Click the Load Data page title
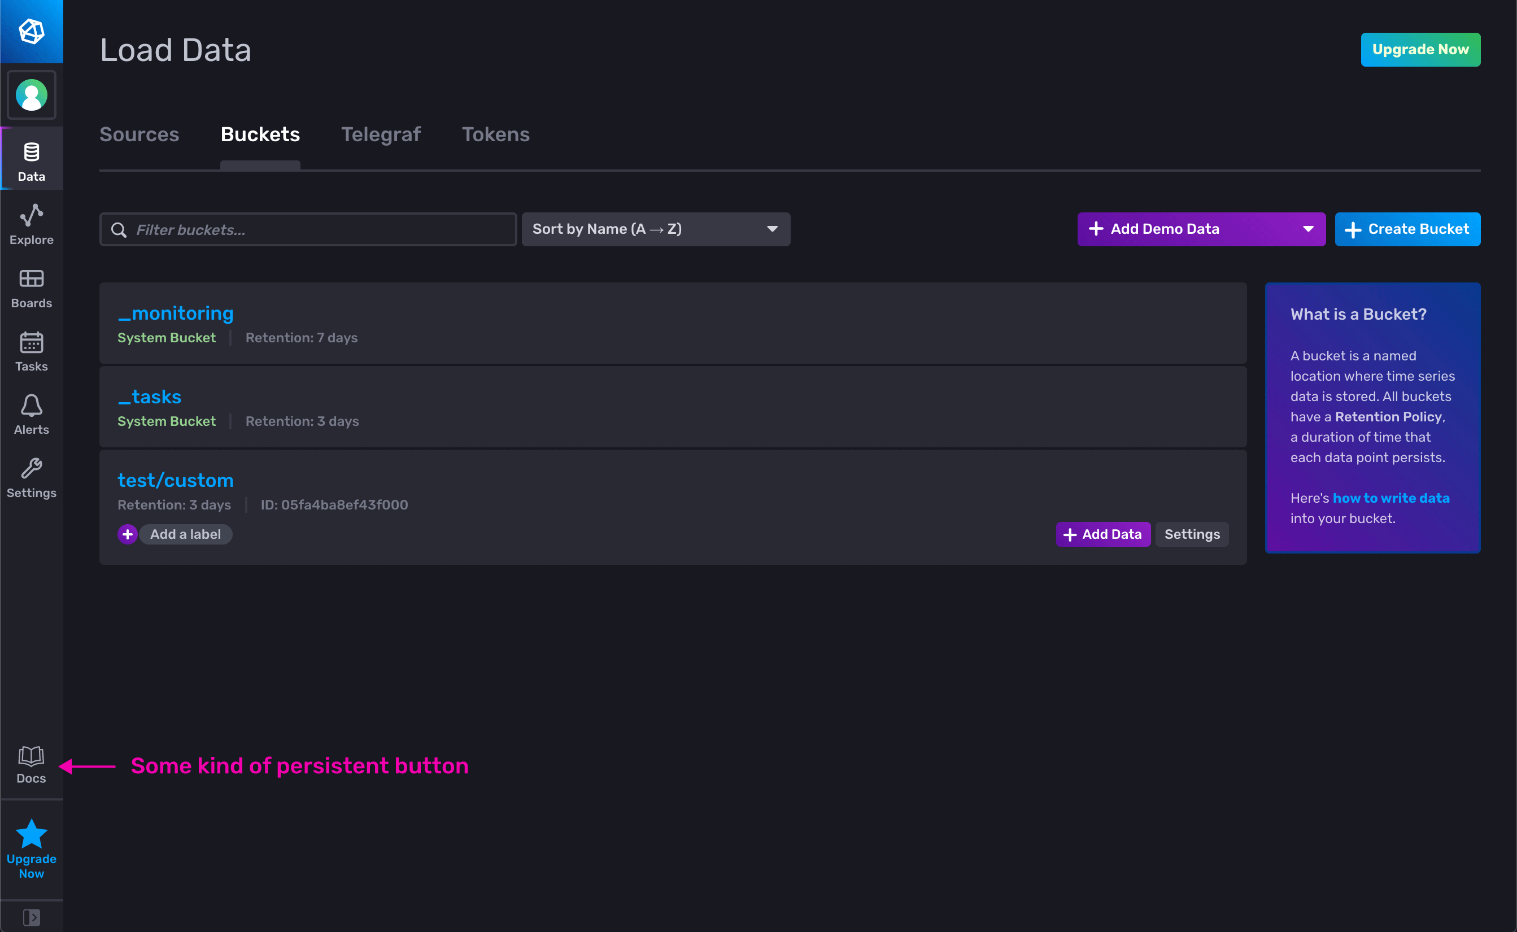The height and width of the screenshot is (932, 1517). point(176,50)
